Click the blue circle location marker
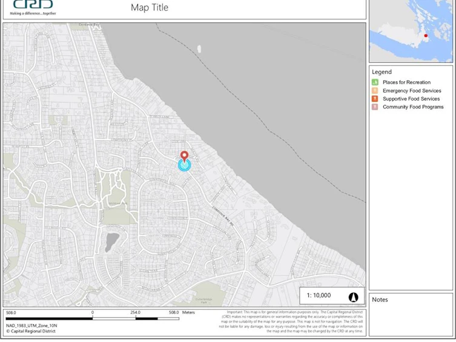Screen dimensions: 456x342 point(184,165)
